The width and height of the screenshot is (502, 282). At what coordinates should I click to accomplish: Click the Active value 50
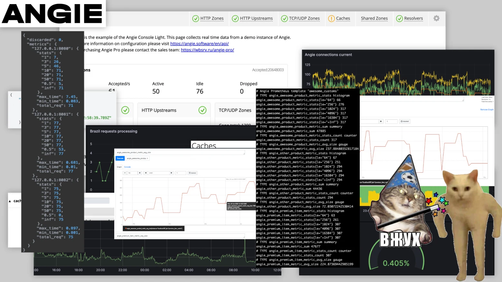click(x=156, y=91)
